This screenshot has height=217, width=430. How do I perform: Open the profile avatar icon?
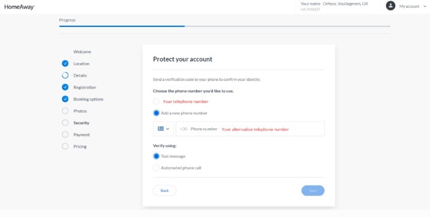pyautogui.click(x=390, y=6)
